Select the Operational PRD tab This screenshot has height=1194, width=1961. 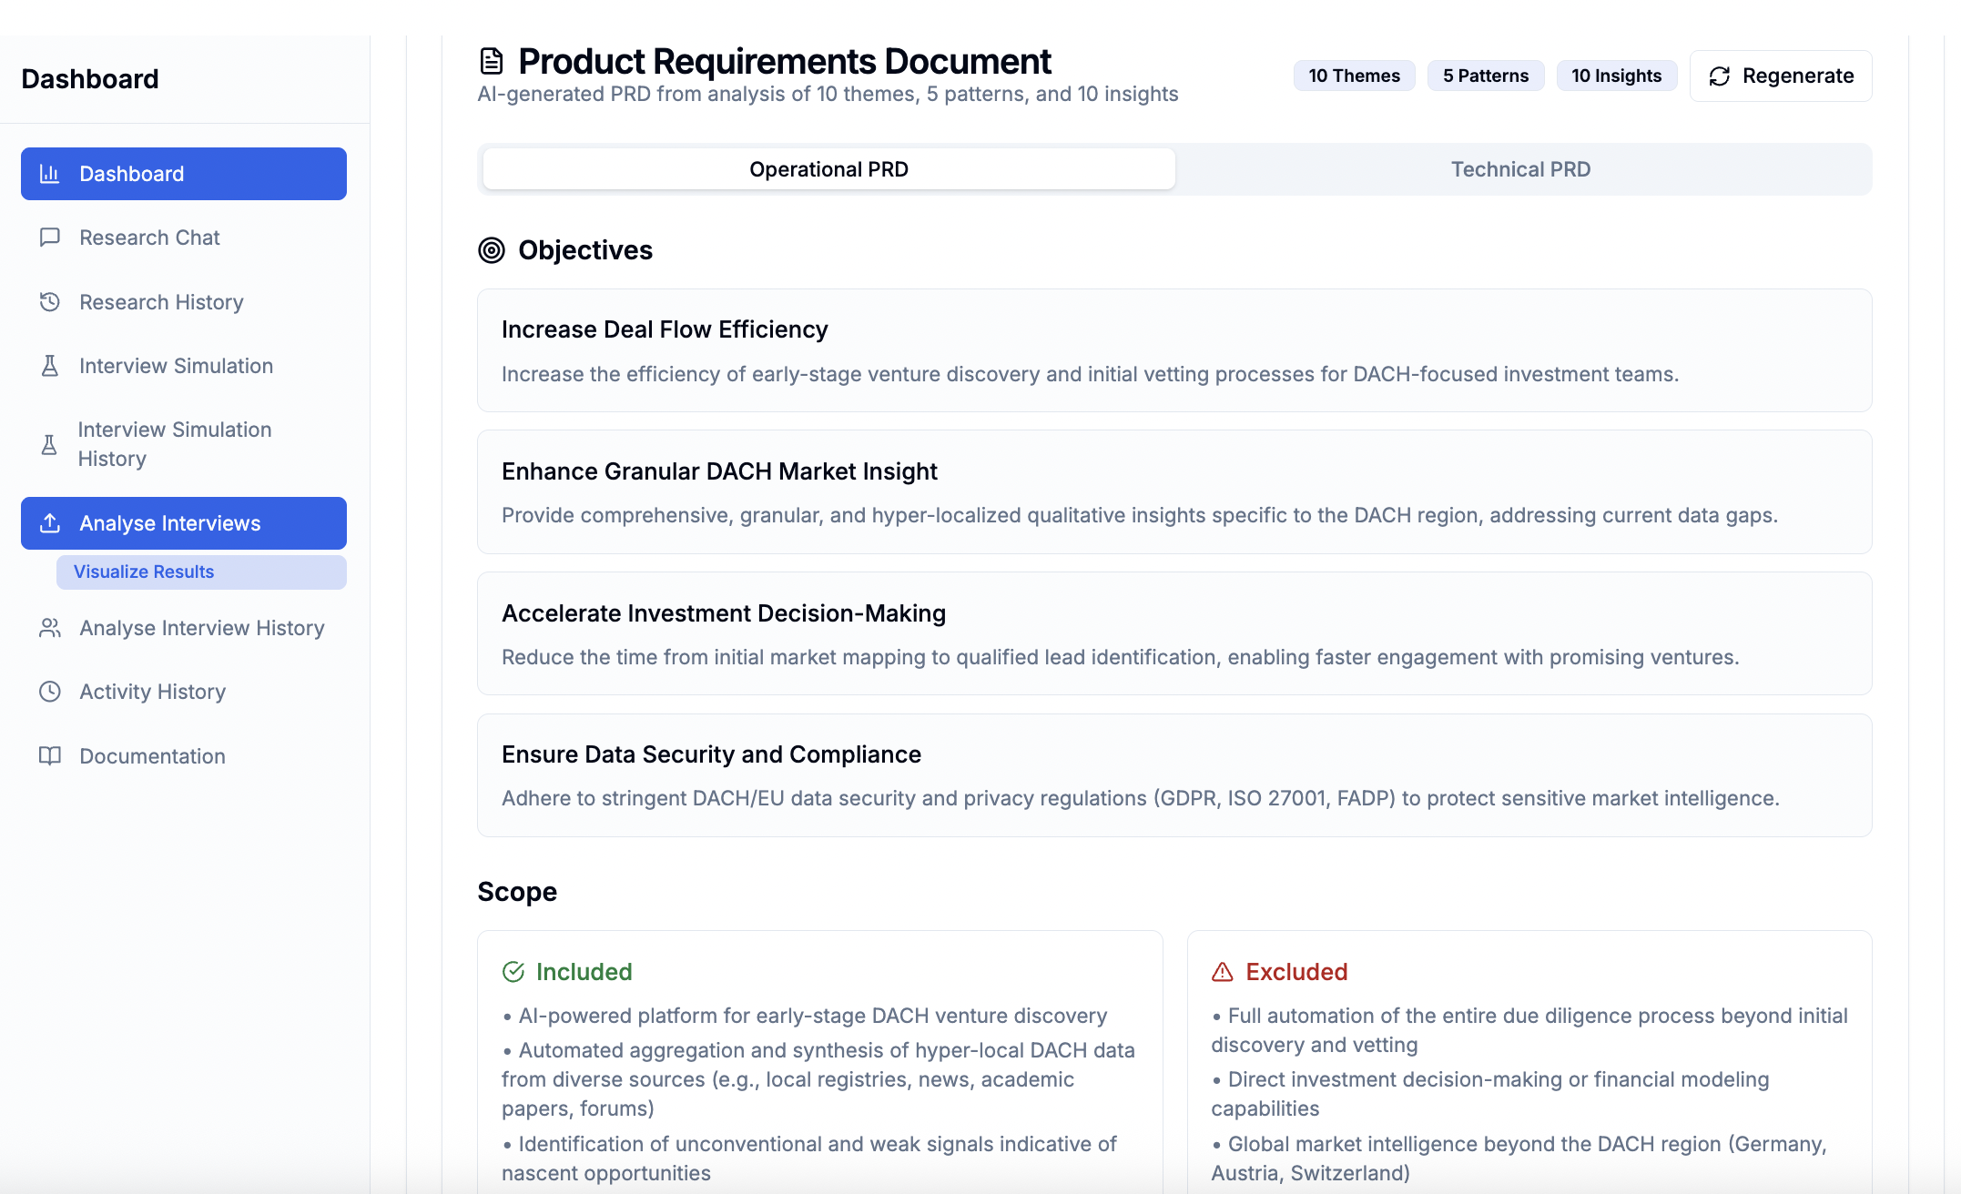[828, 168]
